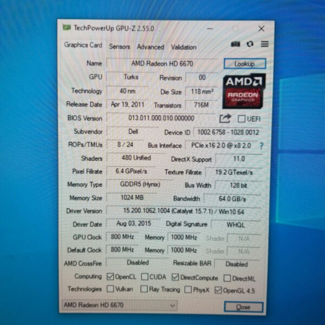Toggle the OpenCL checkbox

pyautogui.click(x=110, y=276)
